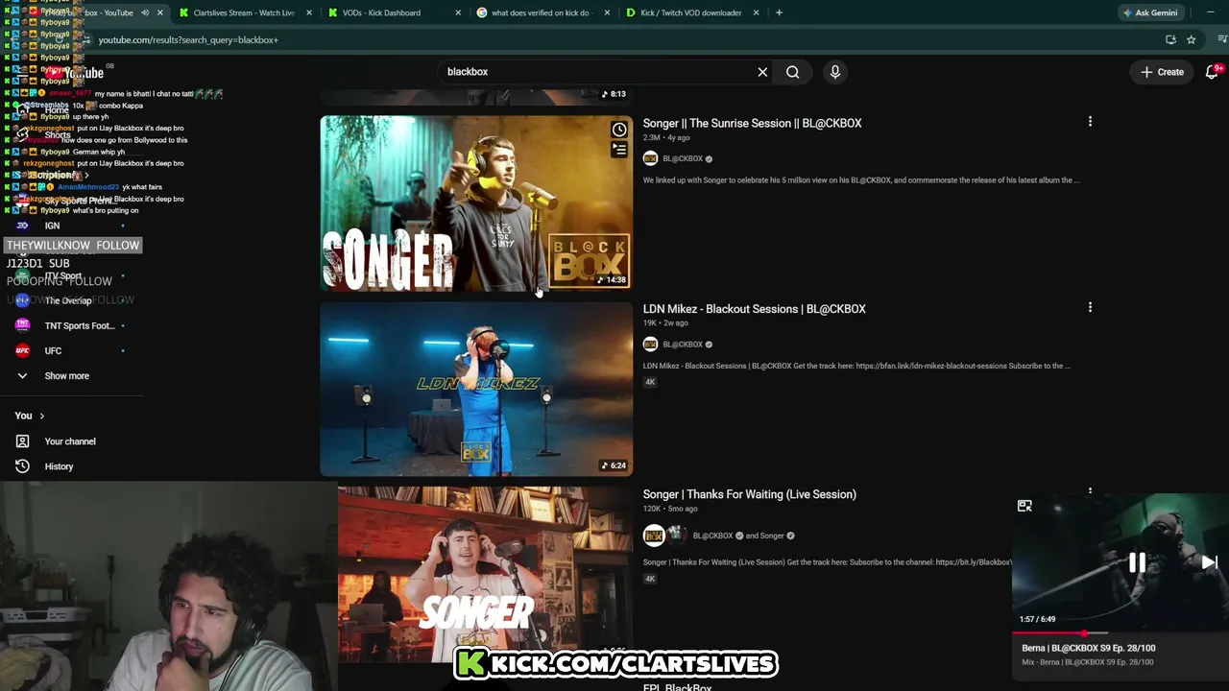Open the YouTube notifications bell
The image size is (1229, 691).
tap(1212, 72)
